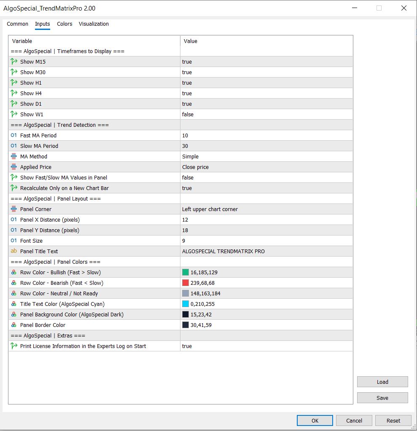Click the integer icon beside Panel X Distance

coord(14,220)
